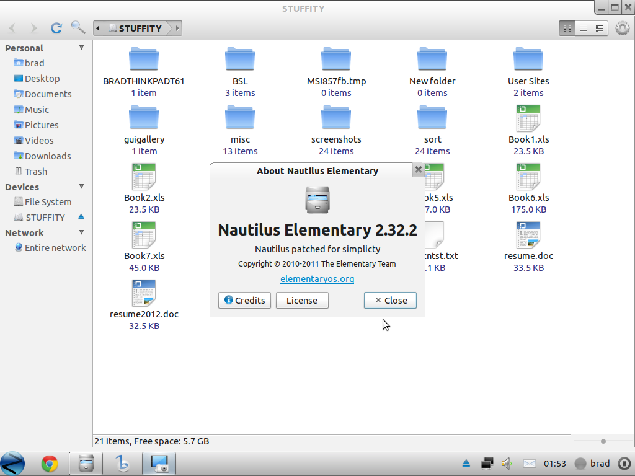The height and width of the screenshot is (476, 635).
Task: Select the screenshots folder
Action: [x=336, y=118]
